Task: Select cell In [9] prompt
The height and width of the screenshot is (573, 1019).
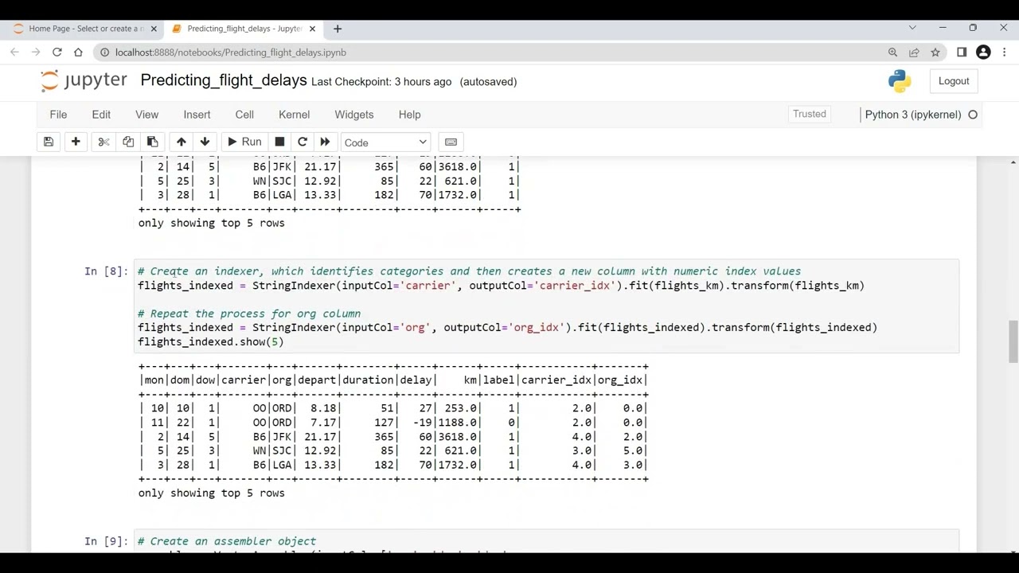Action: point(106,541)
